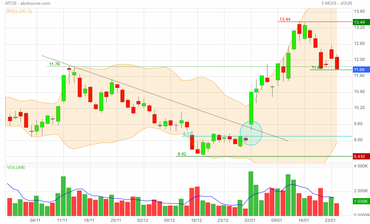Image resolution: width=370 pixels, height=224 pixels.
Task: Click the green 8.42 support annotation
Action: (182, 154)
